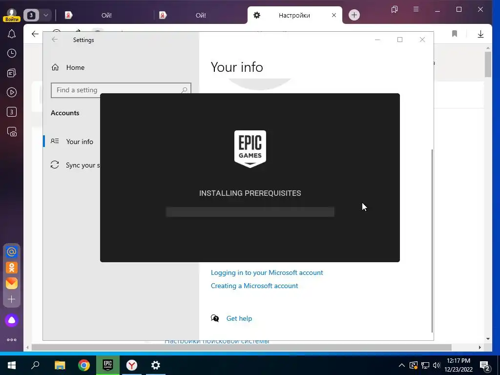The image size is (500, 375).
Task: Maximize the Settings window
Action: pyautogui.click(x=400, y=40)
